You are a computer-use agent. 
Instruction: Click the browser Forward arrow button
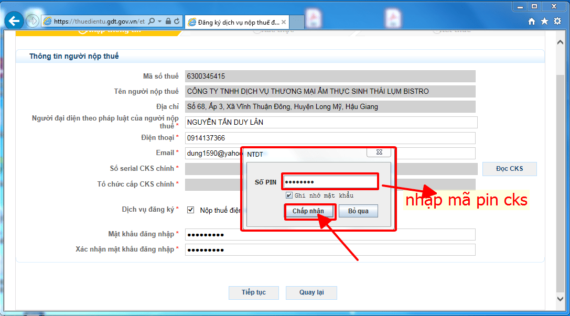coord(32,21)
